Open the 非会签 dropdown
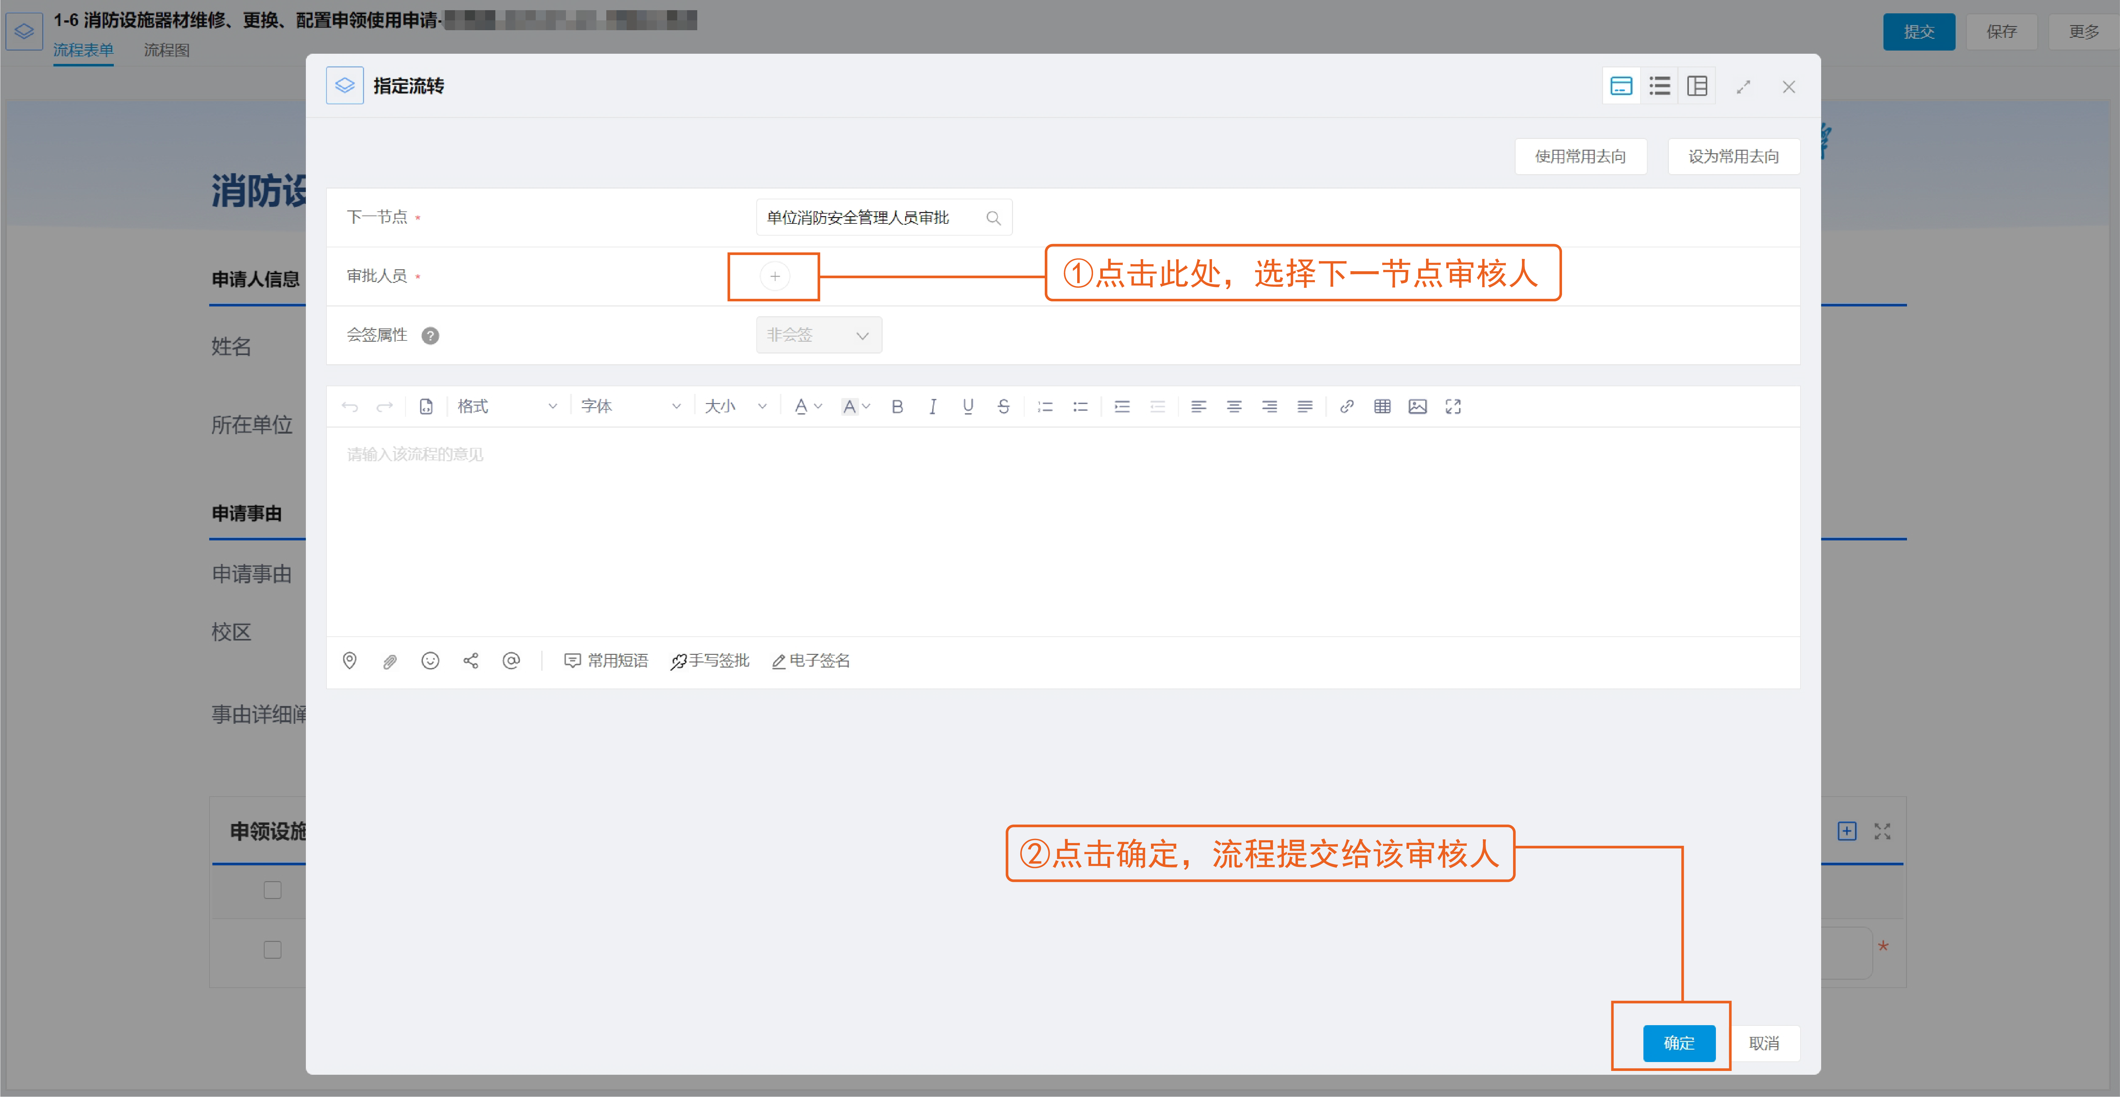Viewport: 2120px width, 1097px height. [x=819, y=336]
